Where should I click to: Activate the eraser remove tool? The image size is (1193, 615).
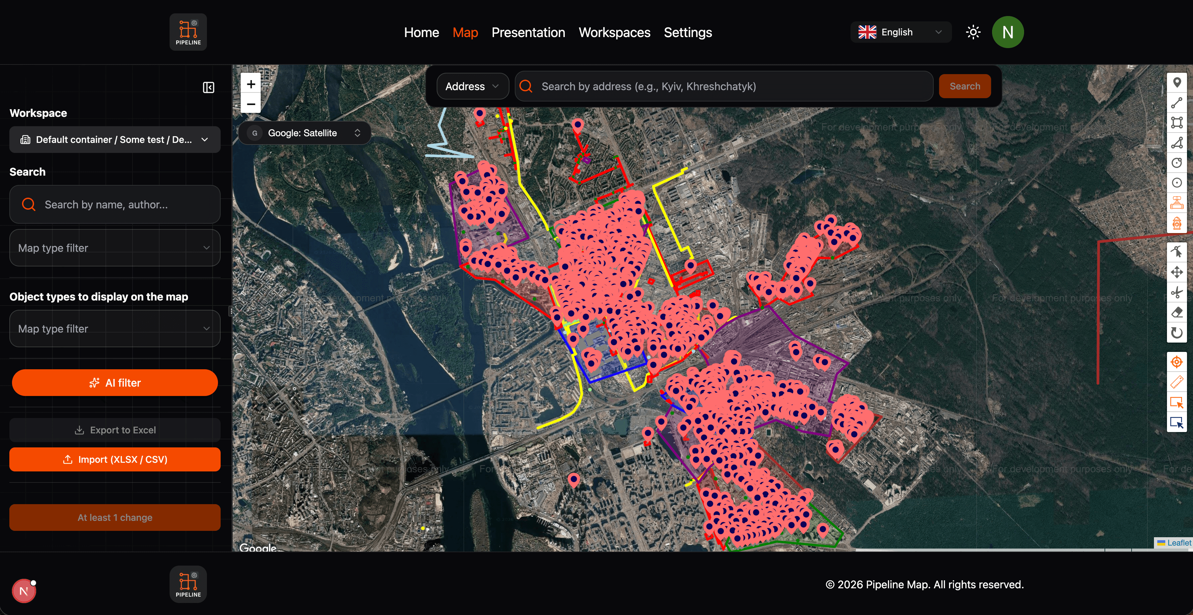click(x=1177, y=312)
